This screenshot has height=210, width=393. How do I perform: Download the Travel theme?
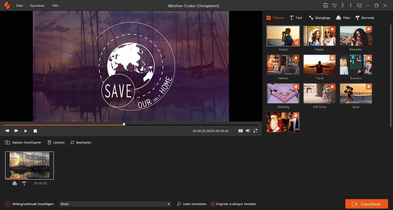pyautogui.click(x=333, y=58)
